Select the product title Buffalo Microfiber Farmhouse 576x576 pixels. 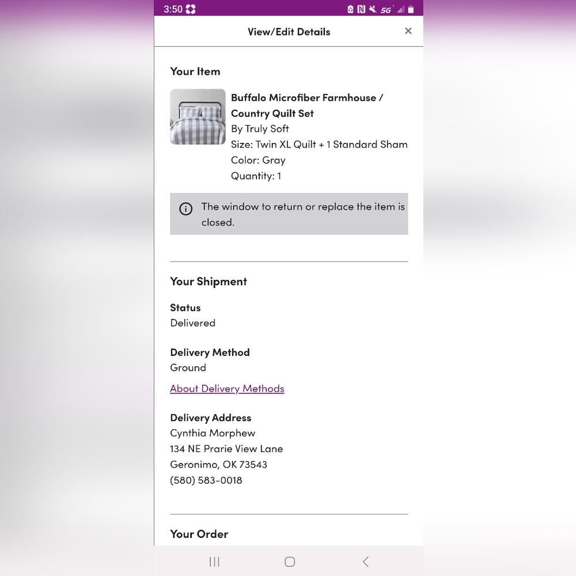[307, 105]
